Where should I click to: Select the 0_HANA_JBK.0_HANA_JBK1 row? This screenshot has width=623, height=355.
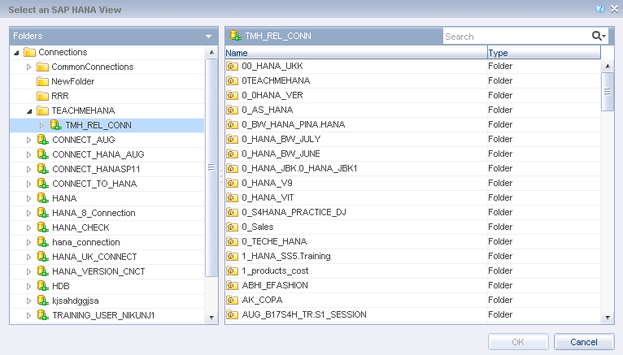click(x=413, y=168)
